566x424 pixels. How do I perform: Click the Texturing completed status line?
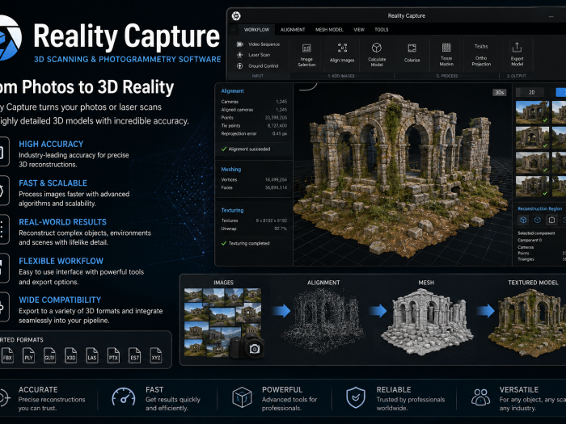click(246, 243)
